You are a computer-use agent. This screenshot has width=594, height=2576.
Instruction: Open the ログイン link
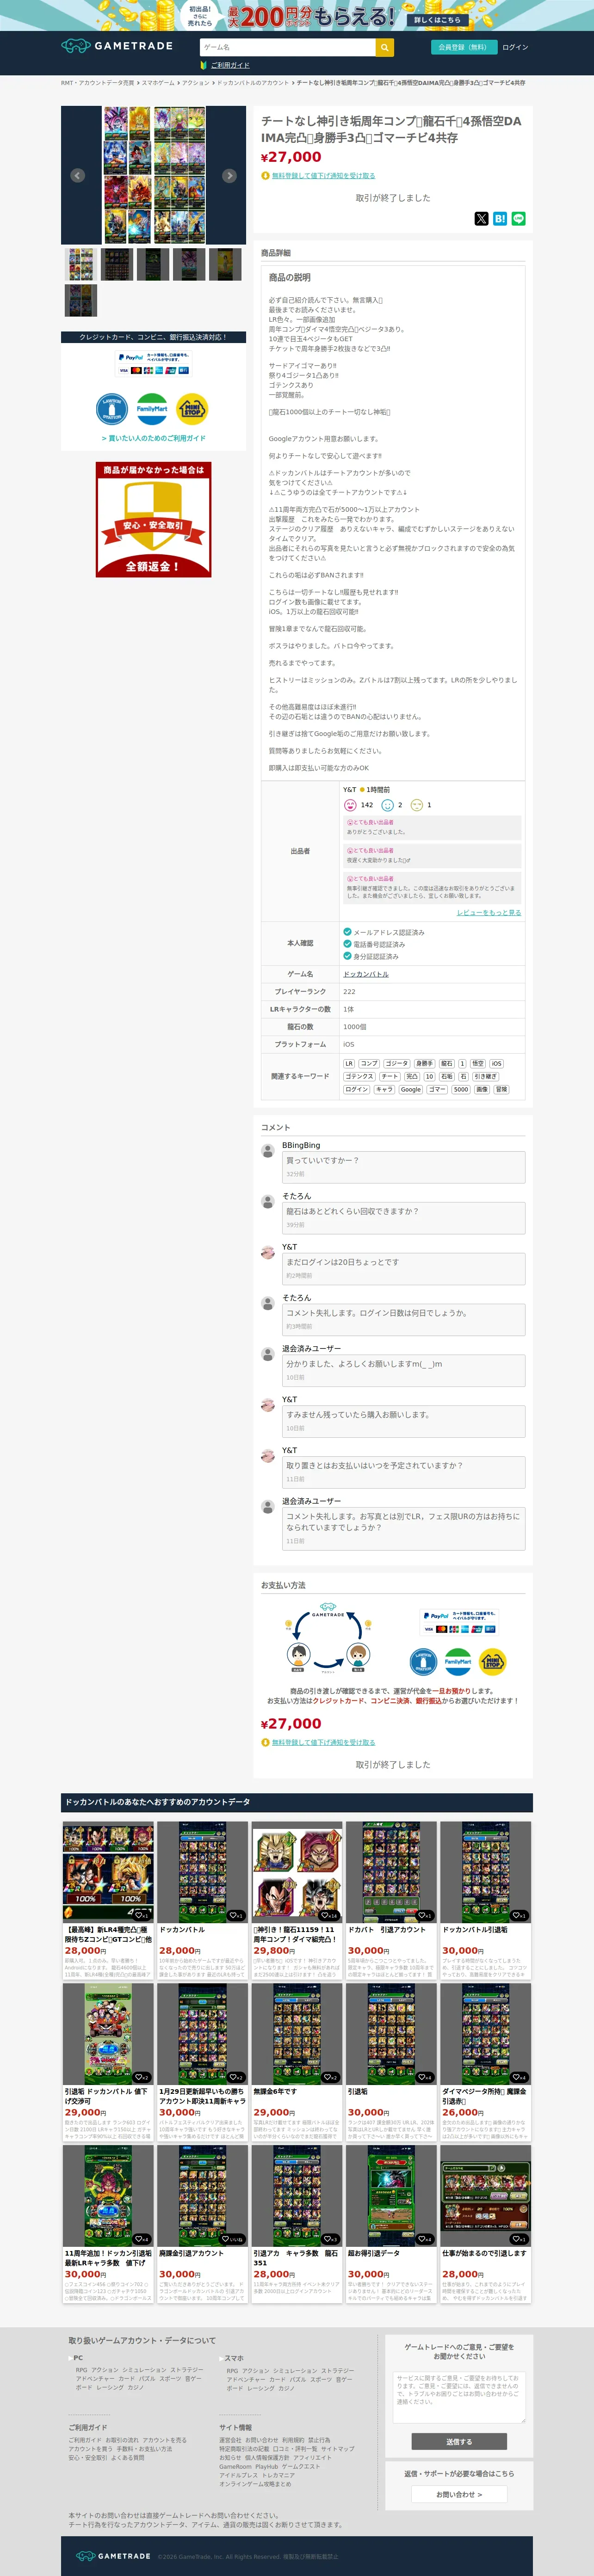tap(515, 47)
